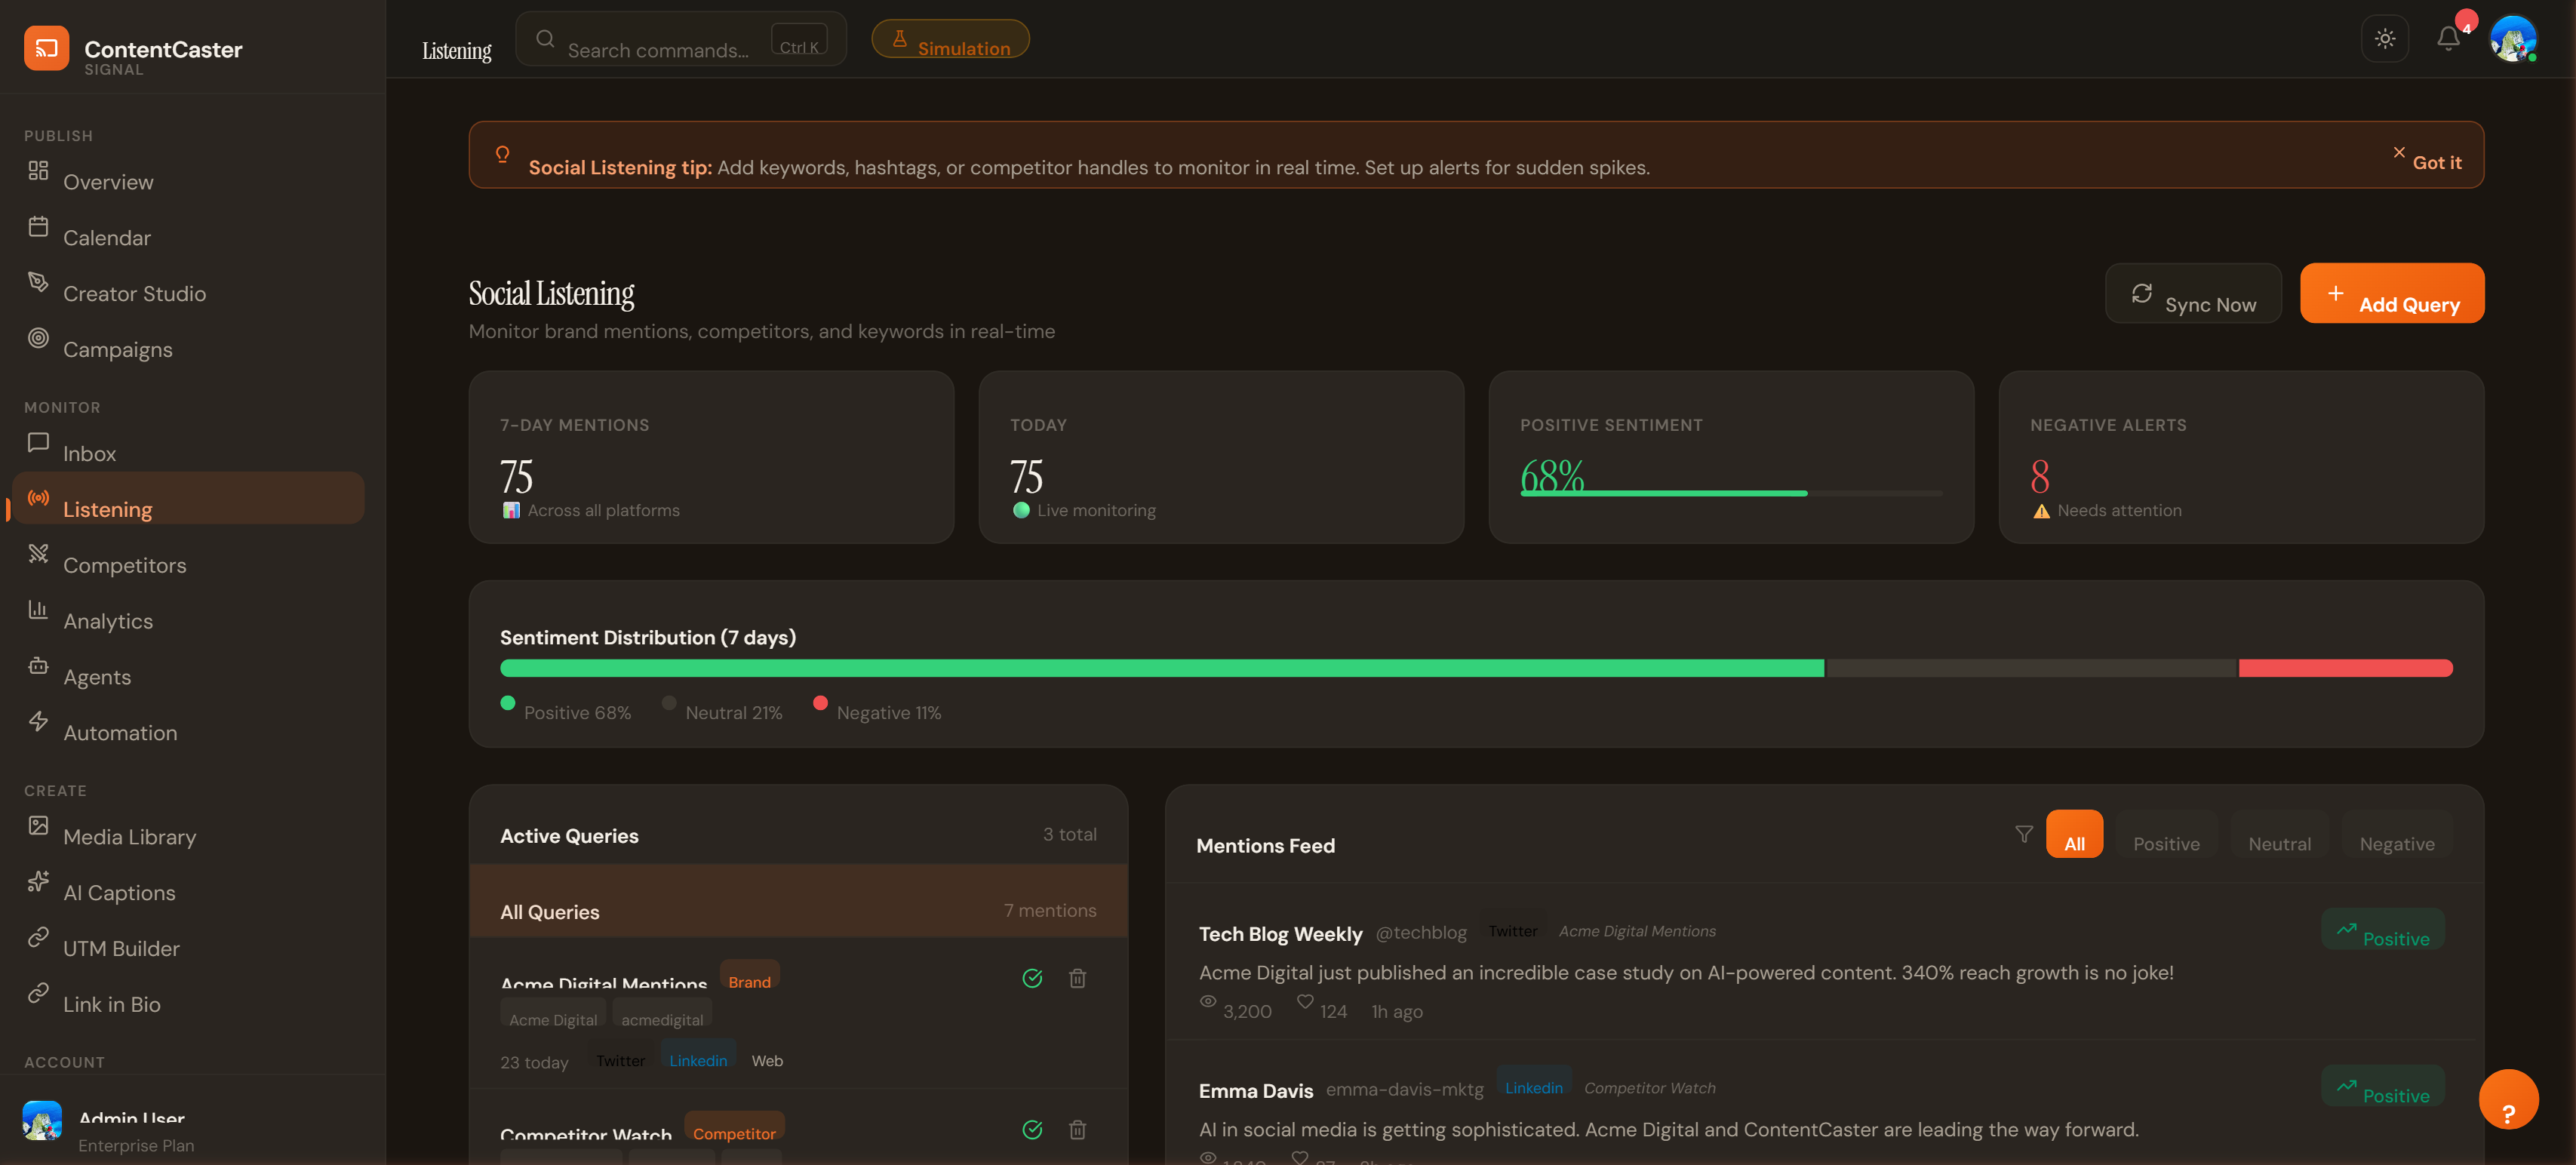Click the Positive badge on Emma Davis mention
This screenshot has width=2576, height=1165.
(2382, 1086)
